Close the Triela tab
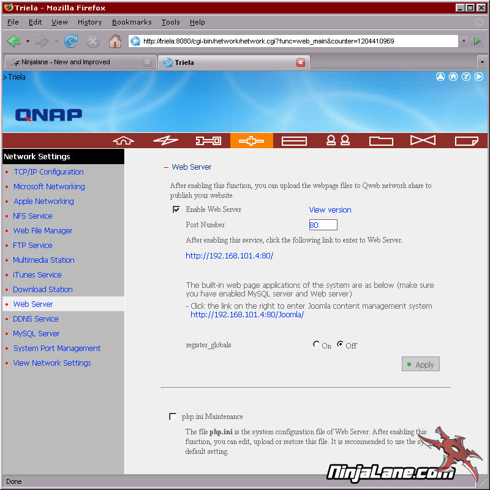Viewport: 490px width, 490px height. [x=301, y=62]
